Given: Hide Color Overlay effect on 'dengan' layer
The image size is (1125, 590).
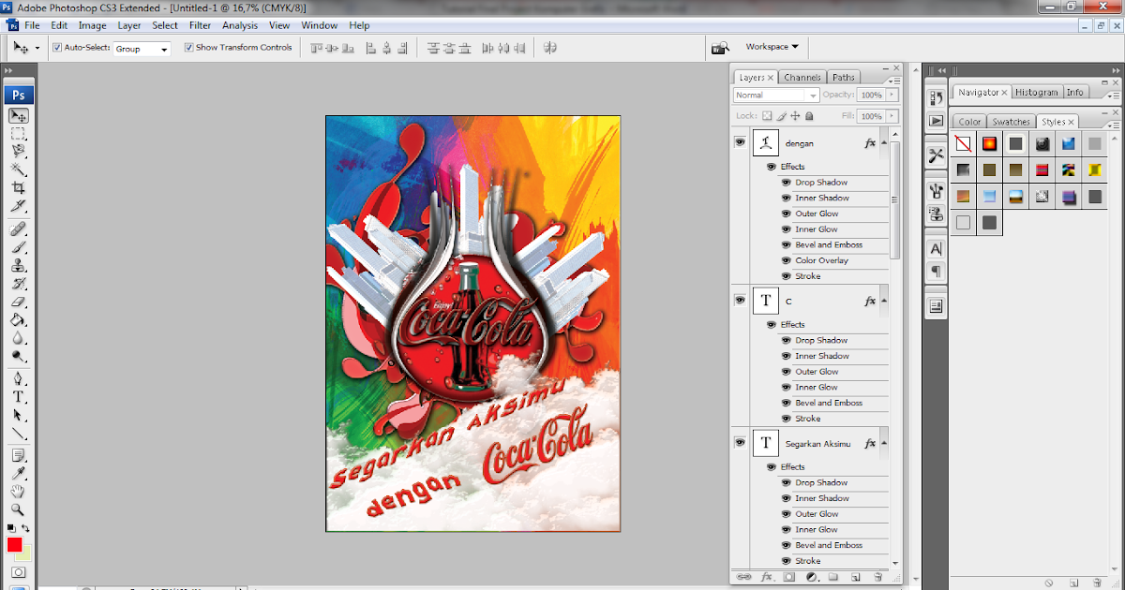Looking at the screenshot, I should tap(787, 260).
